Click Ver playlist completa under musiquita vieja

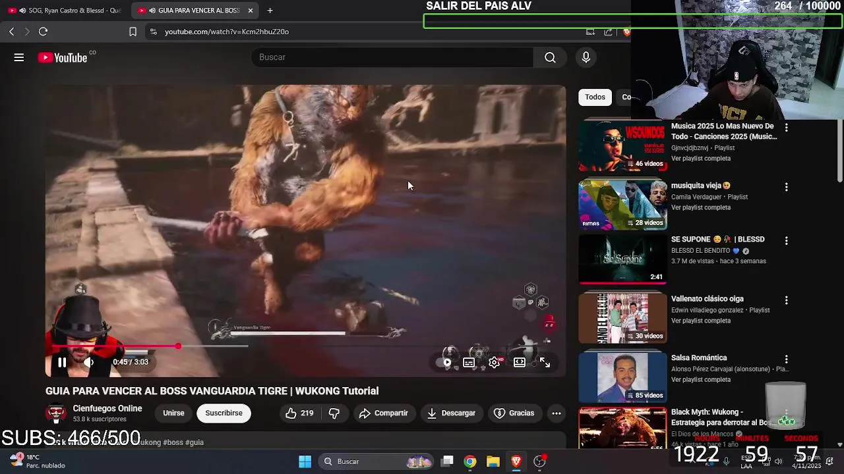(701, 208)
